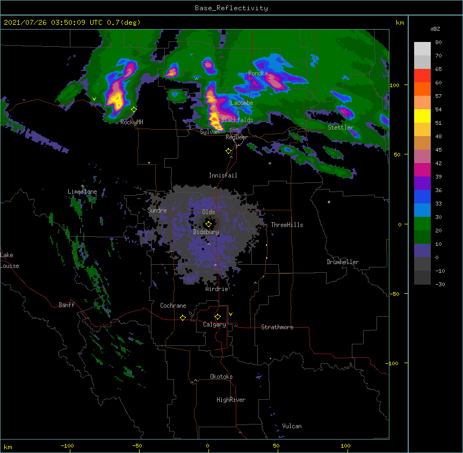463x453 pixels.
Task: Click the HighRiver city label
Action: point(231,400)
